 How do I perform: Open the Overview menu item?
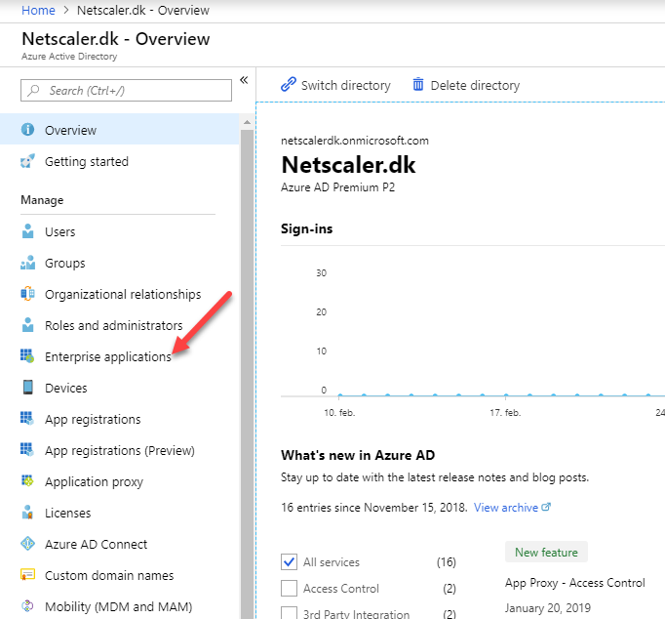pyautogui.click(x=120, y=130)
